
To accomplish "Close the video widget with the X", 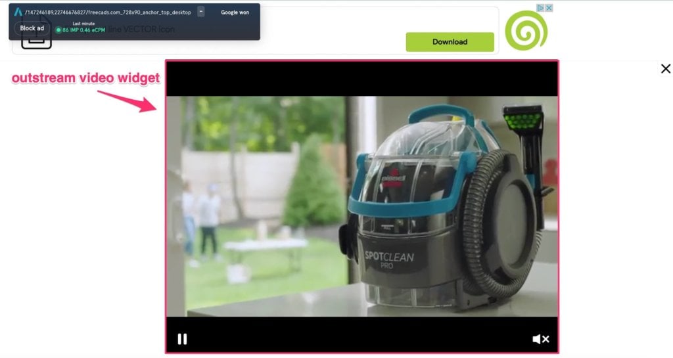I will [665, 69].
